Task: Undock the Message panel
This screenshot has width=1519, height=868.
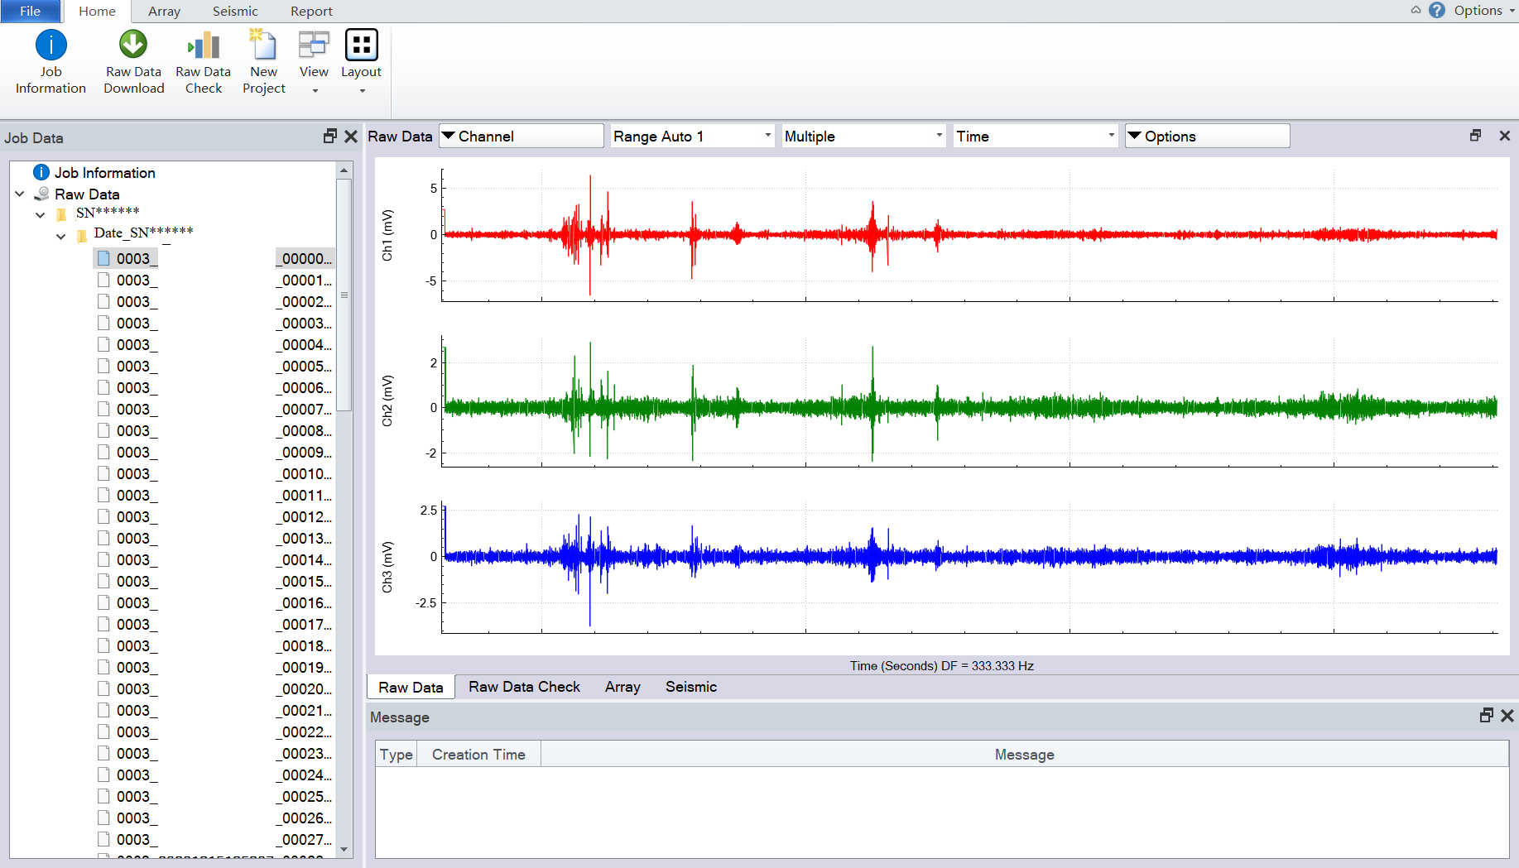Action: 1487,716
